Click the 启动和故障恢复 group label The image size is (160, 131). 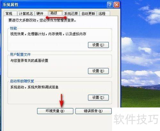click(x=22, y=81)
